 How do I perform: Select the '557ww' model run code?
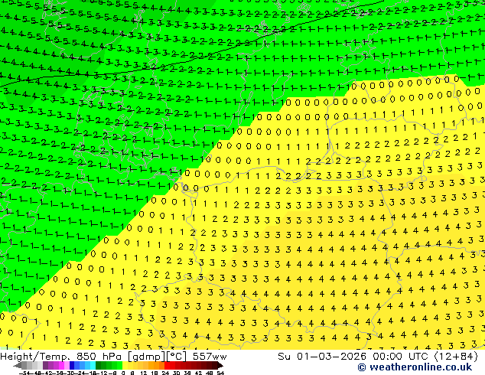[x=210, y=357]
